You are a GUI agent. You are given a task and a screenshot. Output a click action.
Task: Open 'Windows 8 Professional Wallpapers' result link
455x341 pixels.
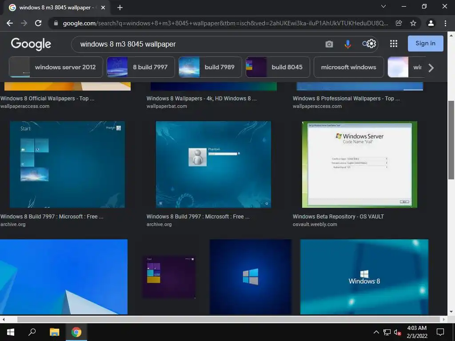click(346, 98)
